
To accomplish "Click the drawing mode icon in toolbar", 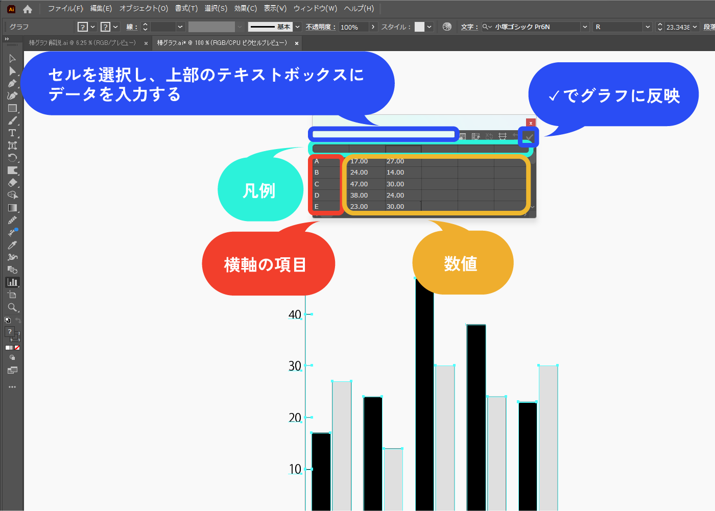I will [12, 358].
